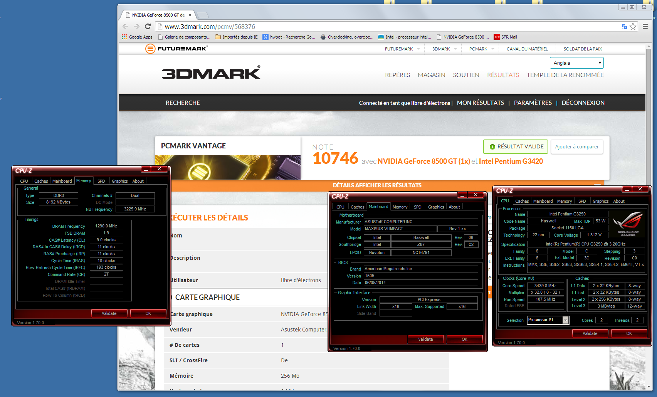Open the Galerie de composants bookmark
Image resolution: width=657 pixels, height=397 pixels.
pyautogui.click(x=184, y=37)
